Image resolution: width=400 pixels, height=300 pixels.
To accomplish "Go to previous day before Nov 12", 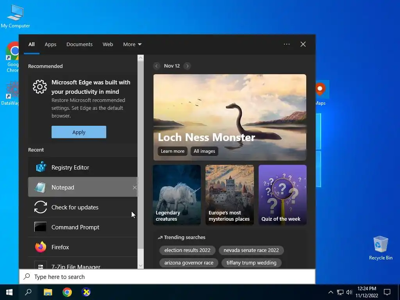I will tap(157, 66).
